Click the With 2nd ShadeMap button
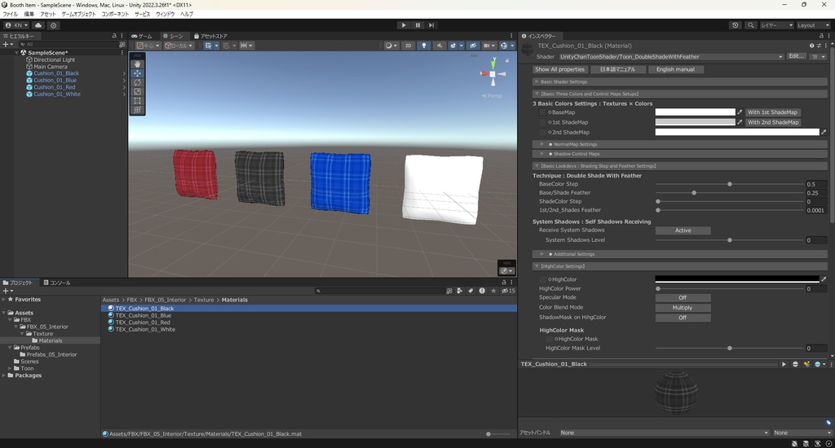 [773, 122]
